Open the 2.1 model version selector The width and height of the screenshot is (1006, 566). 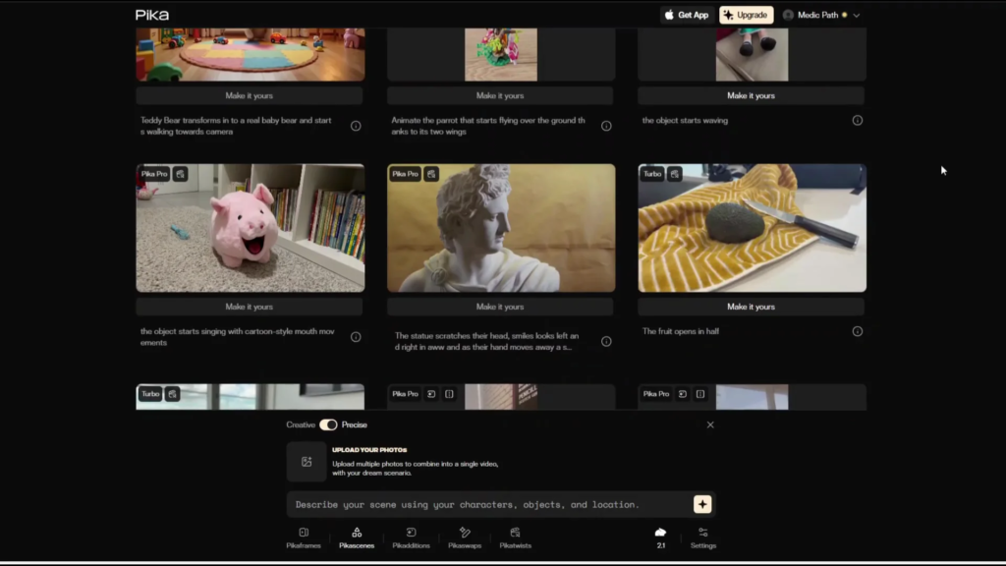click(x=660, y=538)
